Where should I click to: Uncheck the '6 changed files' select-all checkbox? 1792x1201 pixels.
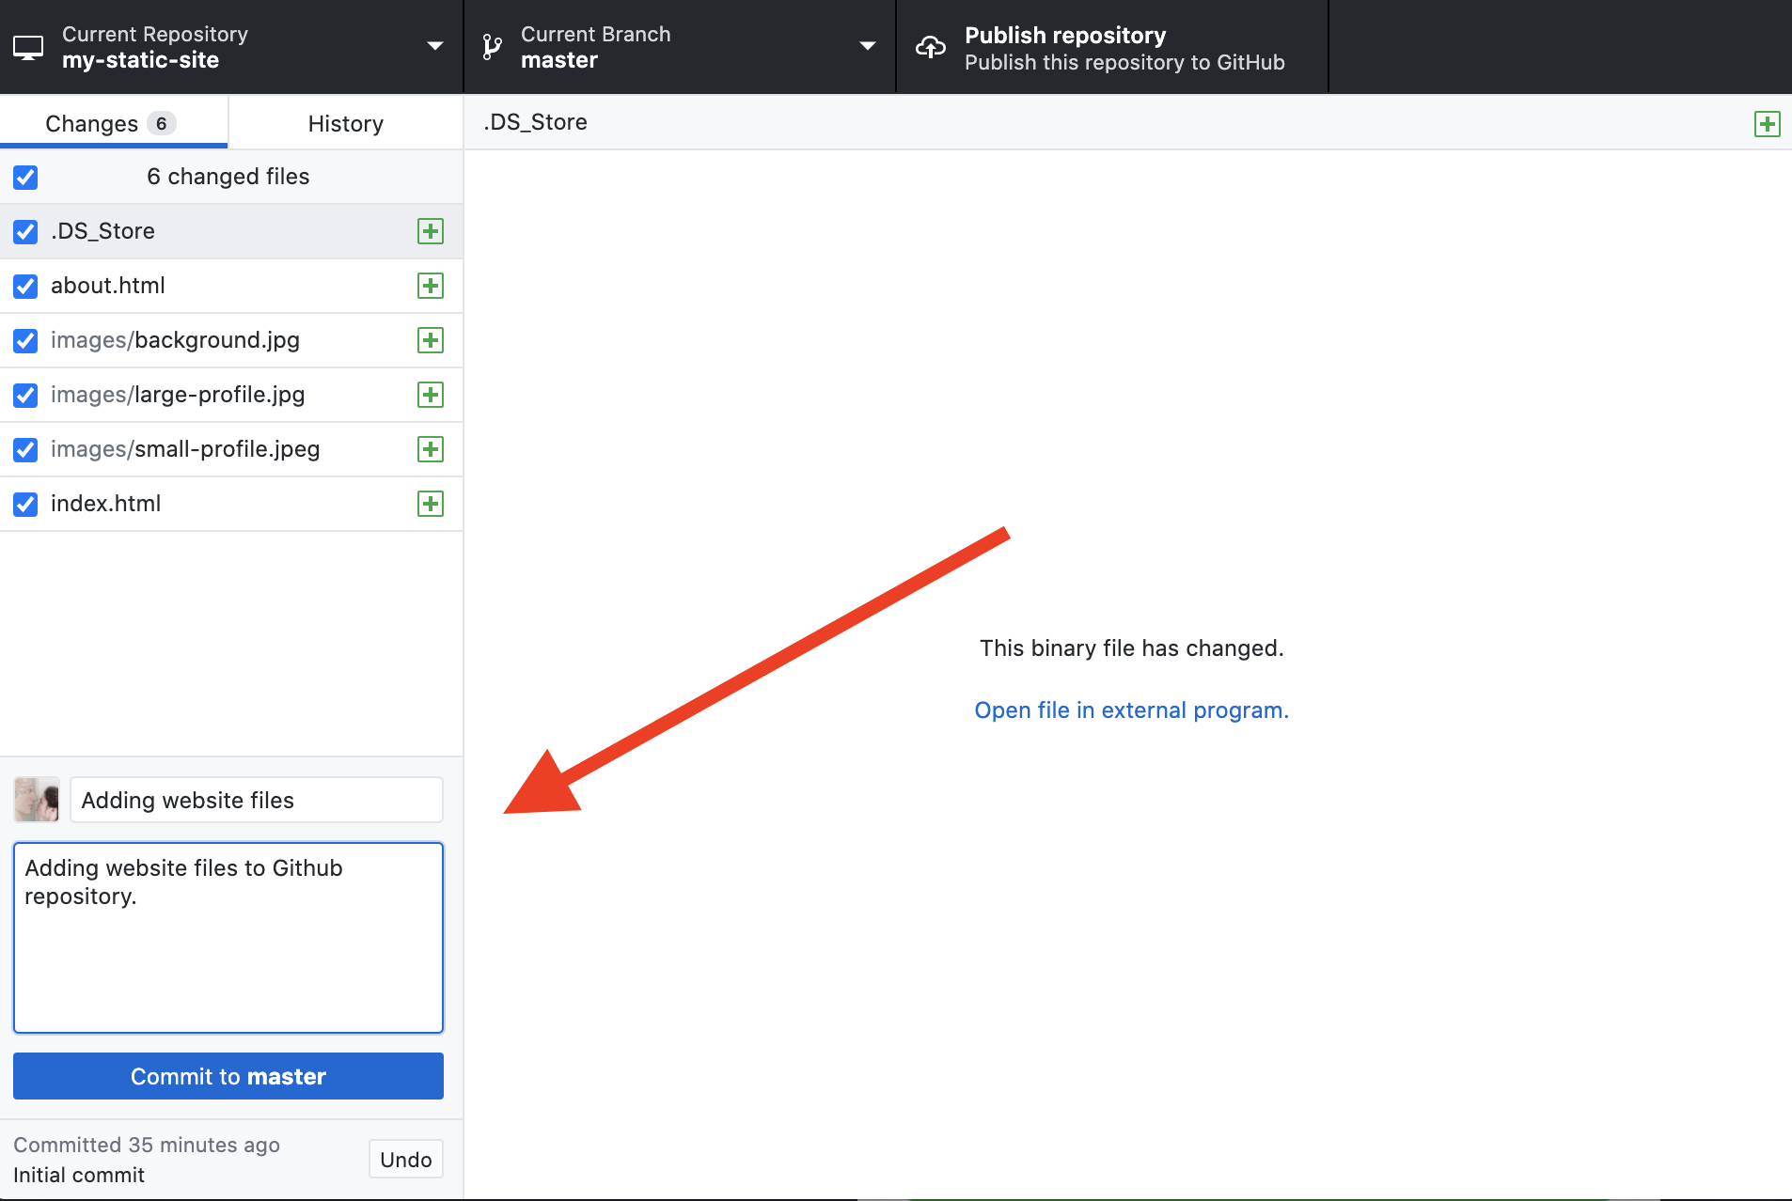pyautogui.click(x=25, y=178)
